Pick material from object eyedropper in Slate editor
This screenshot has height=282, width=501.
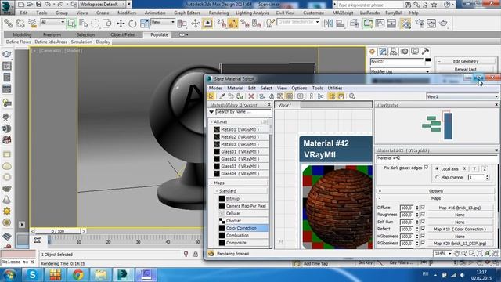pyautogui.click(x=222, y=96)
